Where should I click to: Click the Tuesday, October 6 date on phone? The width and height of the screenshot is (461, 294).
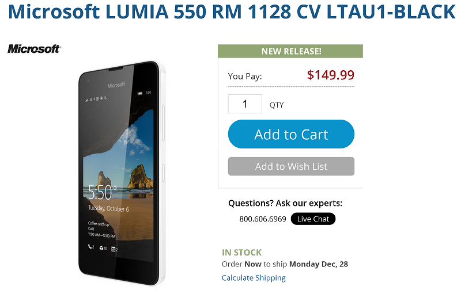[108, 209]
